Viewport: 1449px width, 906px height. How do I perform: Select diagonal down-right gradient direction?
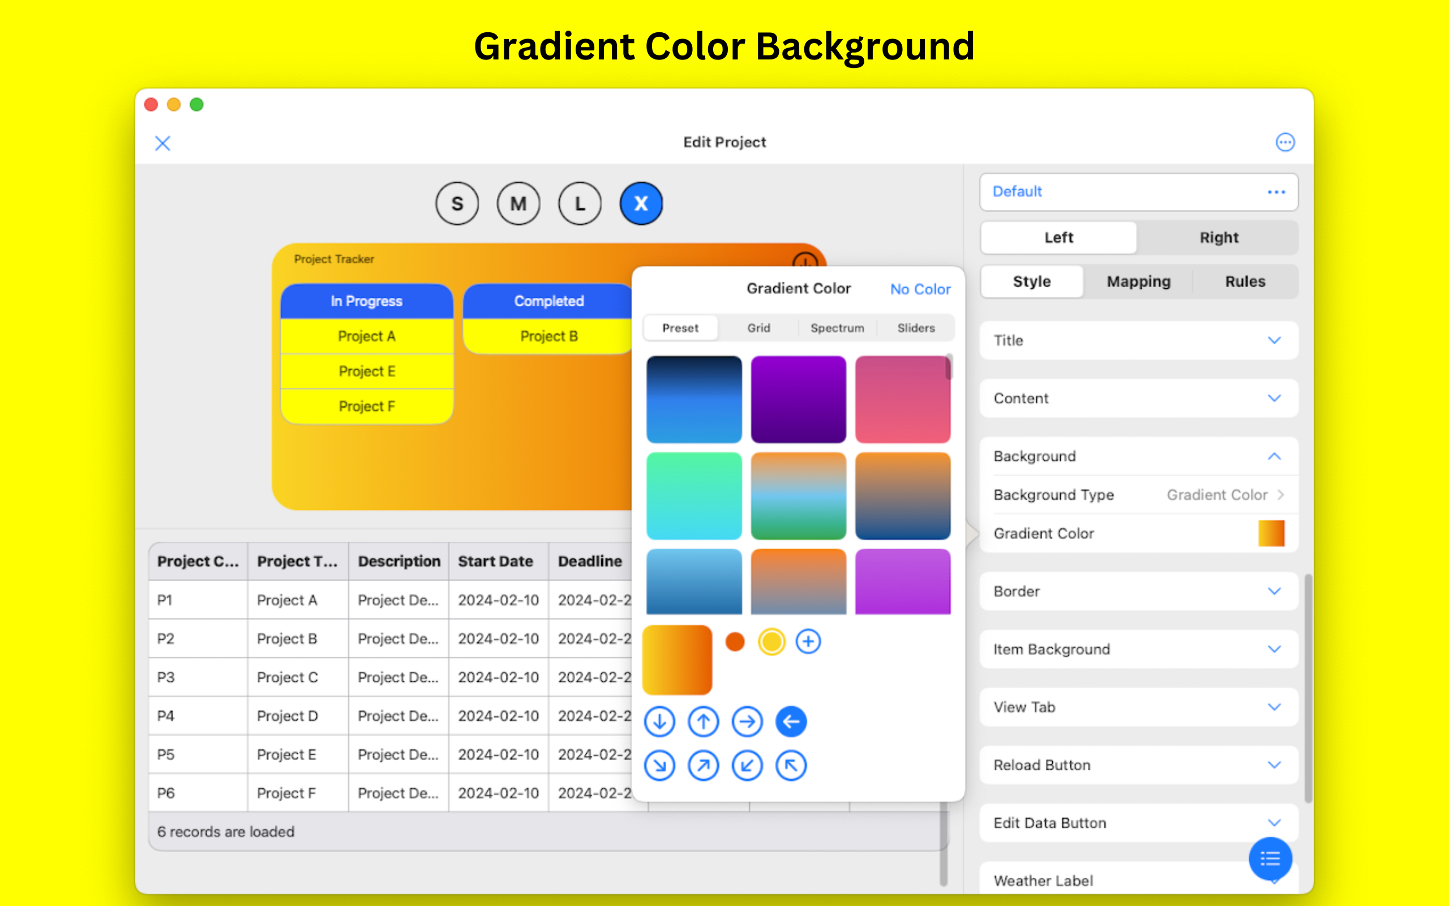pyautogui.click(x=659, y=765)
